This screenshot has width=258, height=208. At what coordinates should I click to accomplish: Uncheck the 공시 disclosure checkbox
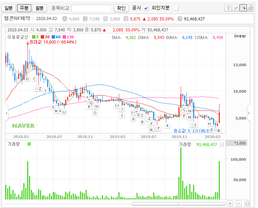[x=146, y=8]
